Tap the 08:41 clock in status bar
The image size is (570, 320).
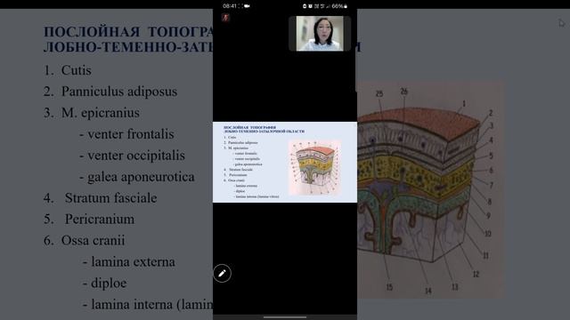(230, 6)
